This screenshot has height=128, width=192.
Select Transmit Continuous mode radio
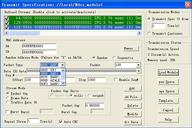pyautogui.click(x=149, y=33)
